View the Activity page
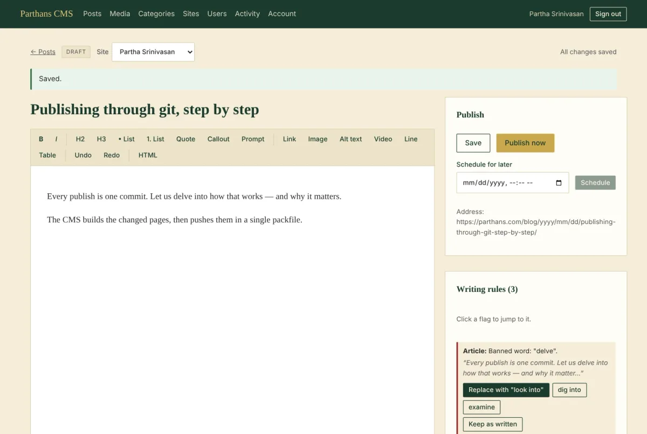This screenshot has width=647, height=434. pyautogui.click(x=247, y=13)
